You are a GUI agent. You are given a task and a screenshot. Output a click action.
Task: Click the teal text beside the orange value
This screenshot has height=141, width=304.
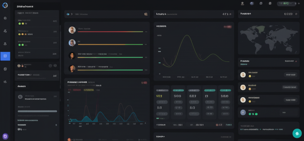(x=229, y=125)
